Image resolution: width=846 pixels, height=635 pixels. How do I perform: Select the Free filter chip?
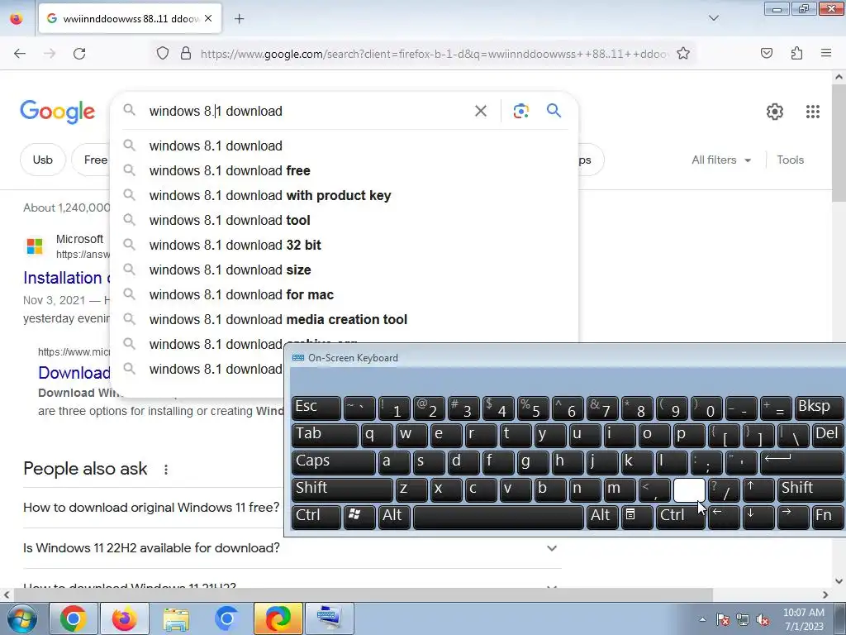click(x=92, y=160)
